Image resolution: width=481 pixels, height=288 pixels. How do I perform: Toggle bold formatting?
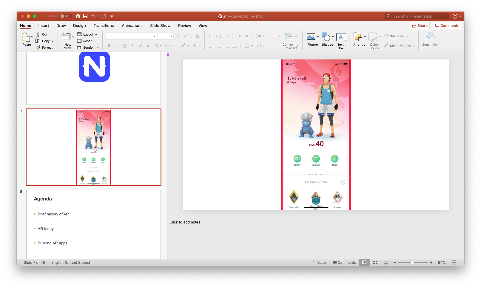(x=109, y=46)
